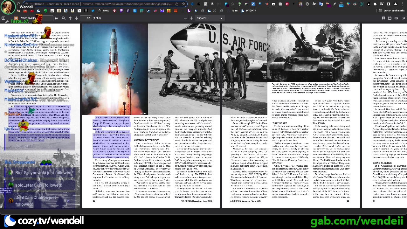
Task: Click the chrome-extension URL address bar
Action: tap(105, 4)
